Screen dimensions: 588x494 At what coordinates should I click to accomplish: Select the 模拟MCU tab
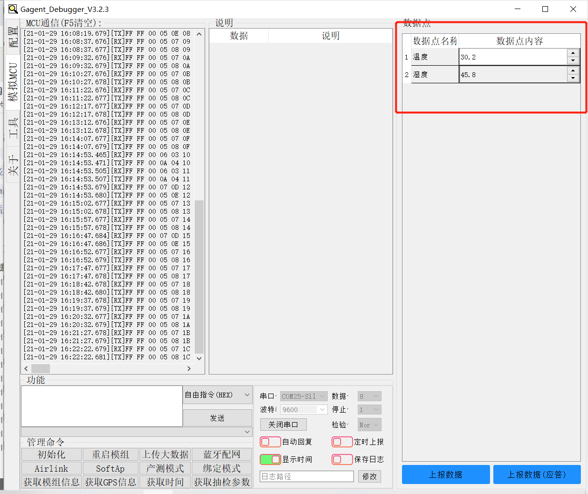[x=13, y=78]
